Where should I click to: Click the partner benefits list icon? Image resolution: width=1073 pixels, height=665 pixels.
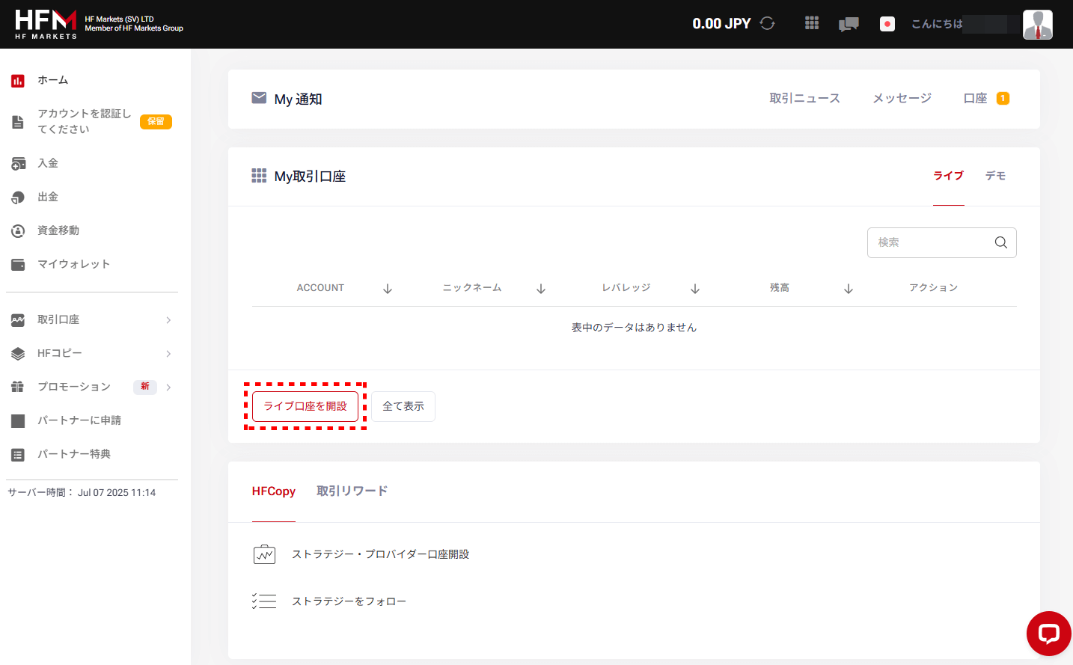click(x=18, y=455)
